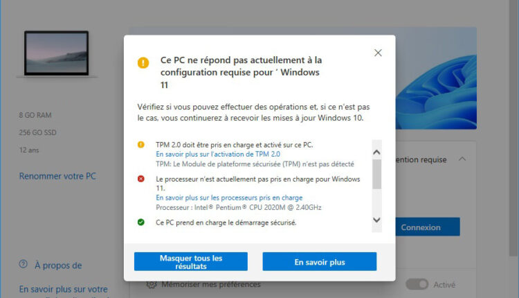
Task: Click the En savoir plus button
Action: [319, 262]
